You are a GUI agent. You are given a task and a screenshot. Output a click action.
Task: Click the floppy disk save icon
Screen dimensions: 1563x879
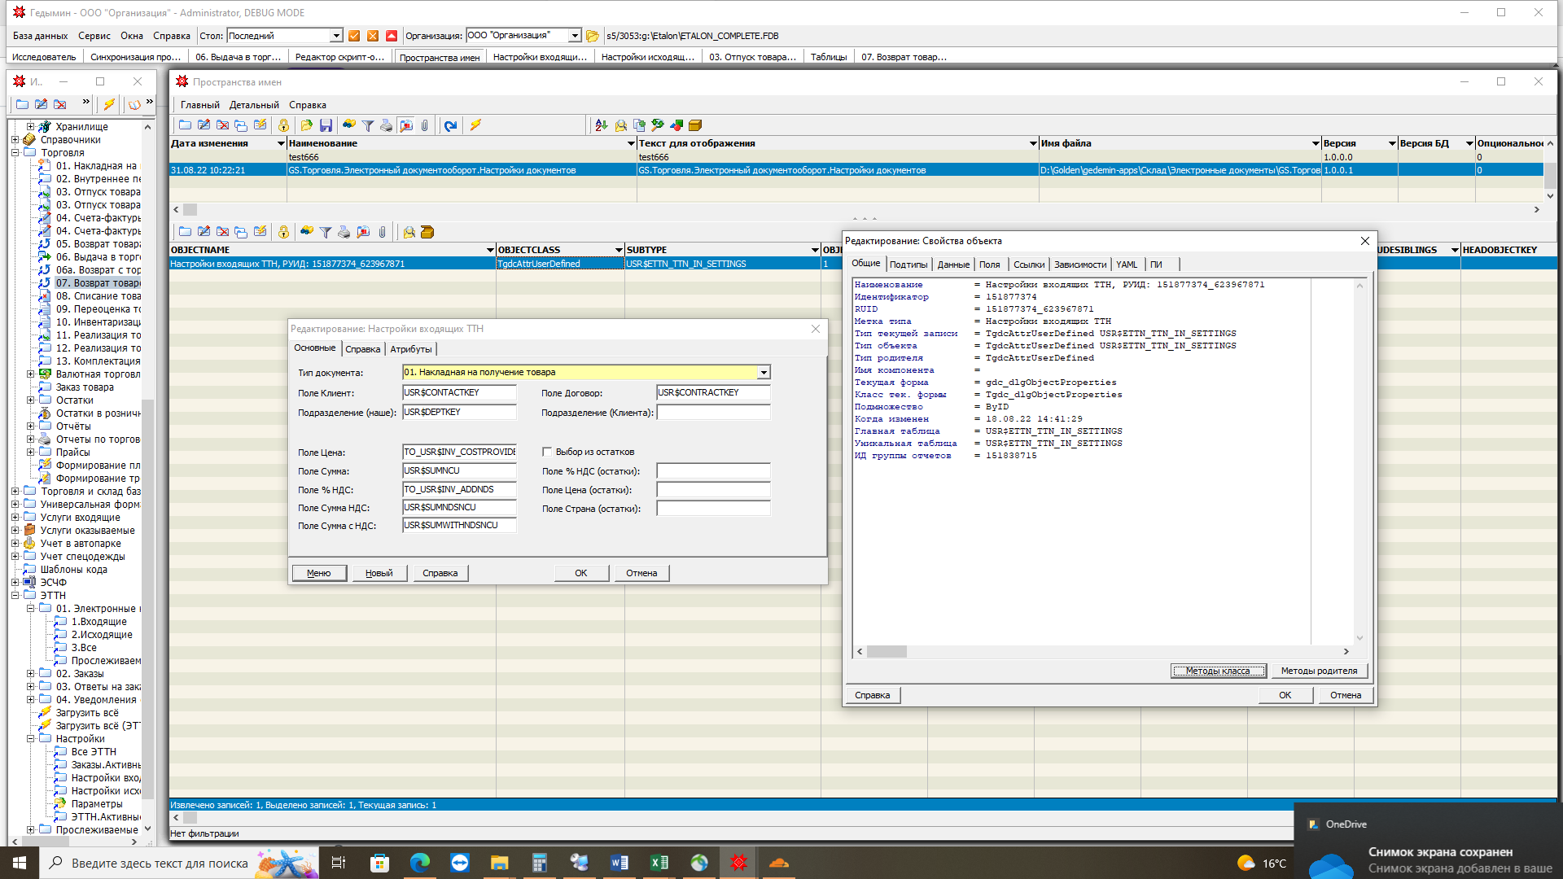[x=326, y=125]
